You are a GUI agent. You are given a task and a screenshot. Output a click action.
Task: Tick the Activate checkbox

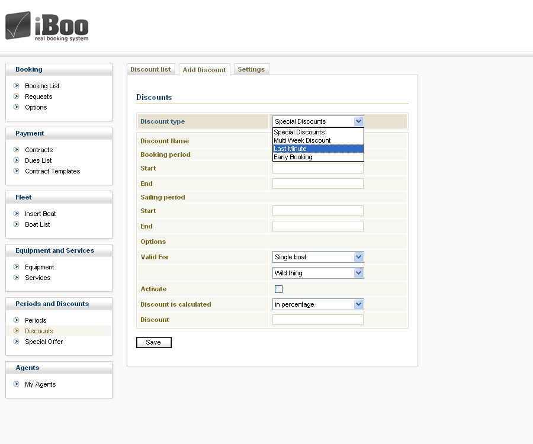pos(278,289)
